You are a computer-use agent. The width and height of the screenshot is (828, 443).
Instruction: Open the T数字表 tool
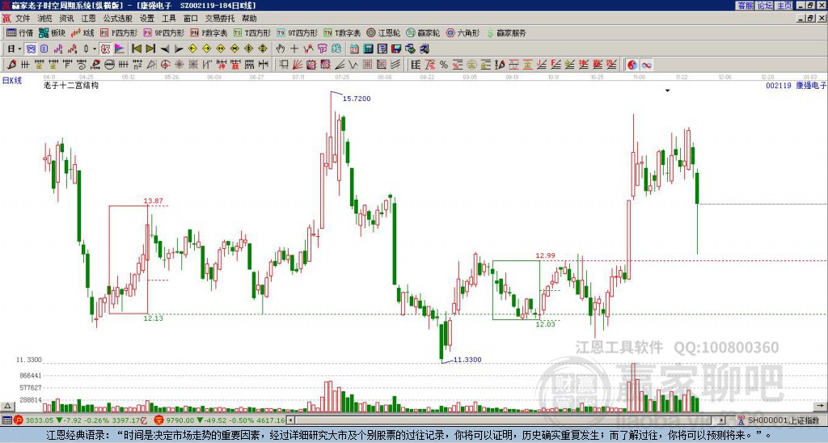(x=342, y=32)
